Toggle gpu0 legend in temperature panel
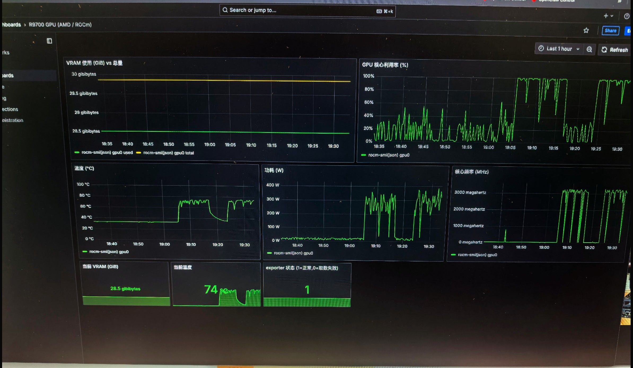 coord(109,252)
